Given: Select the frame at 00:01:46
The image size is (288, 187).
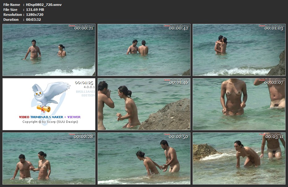Looking at the screenshot, I should point(144,104).
